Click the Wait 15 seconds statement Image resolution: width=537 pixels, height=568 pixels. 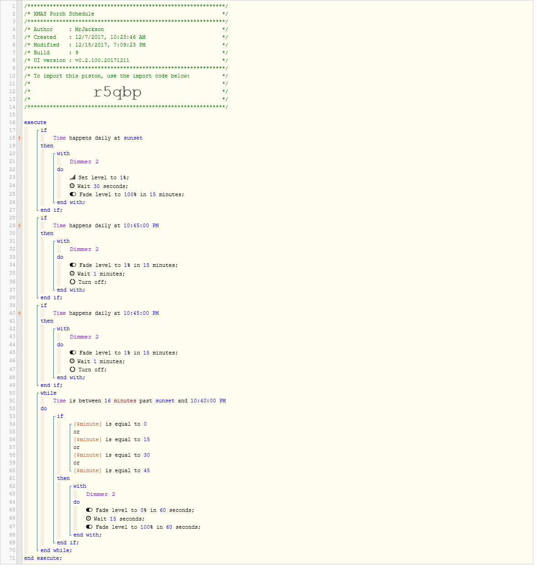(x=119, y=519)
